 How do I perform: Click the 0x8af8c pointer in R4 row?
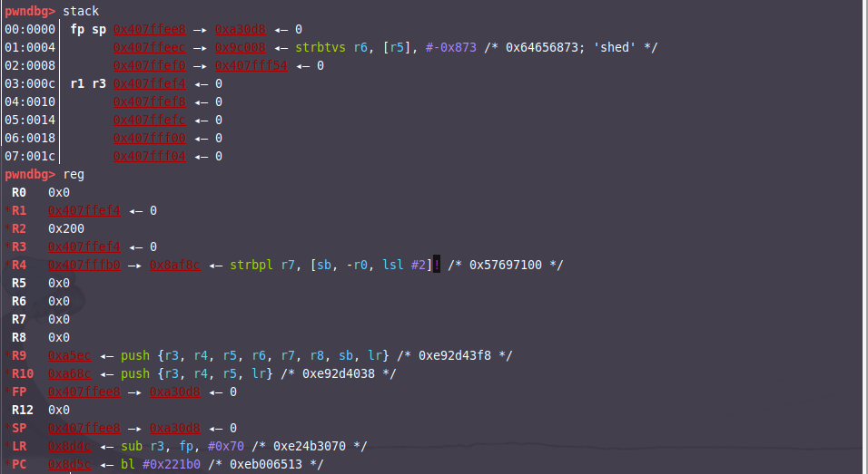[x=175, y=265]
